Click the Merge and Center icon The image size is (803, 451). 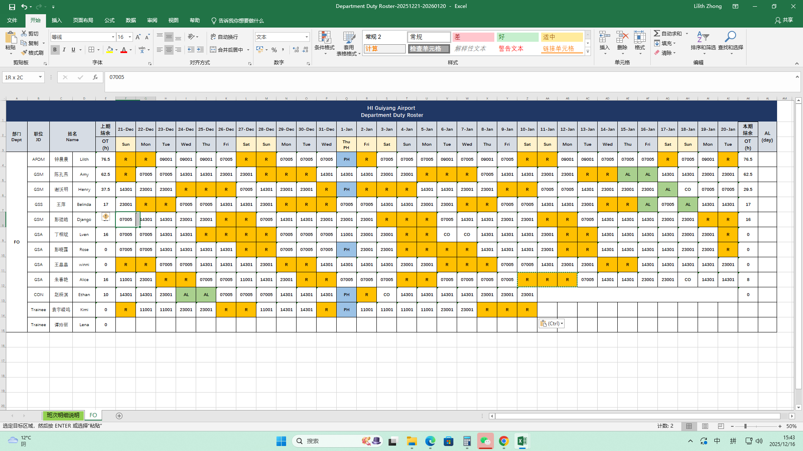click(x=213, y=50)
